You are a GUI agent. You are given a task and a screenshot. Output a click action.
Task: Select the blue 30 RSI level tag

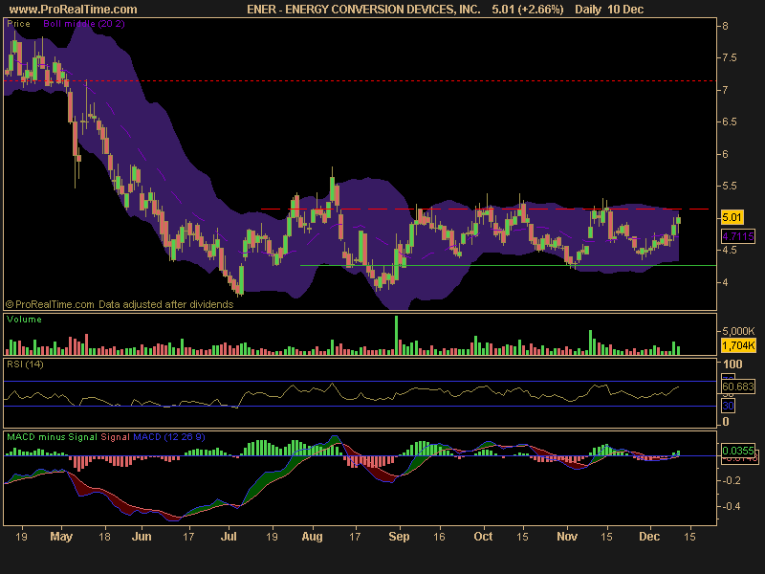pos(728,406)
